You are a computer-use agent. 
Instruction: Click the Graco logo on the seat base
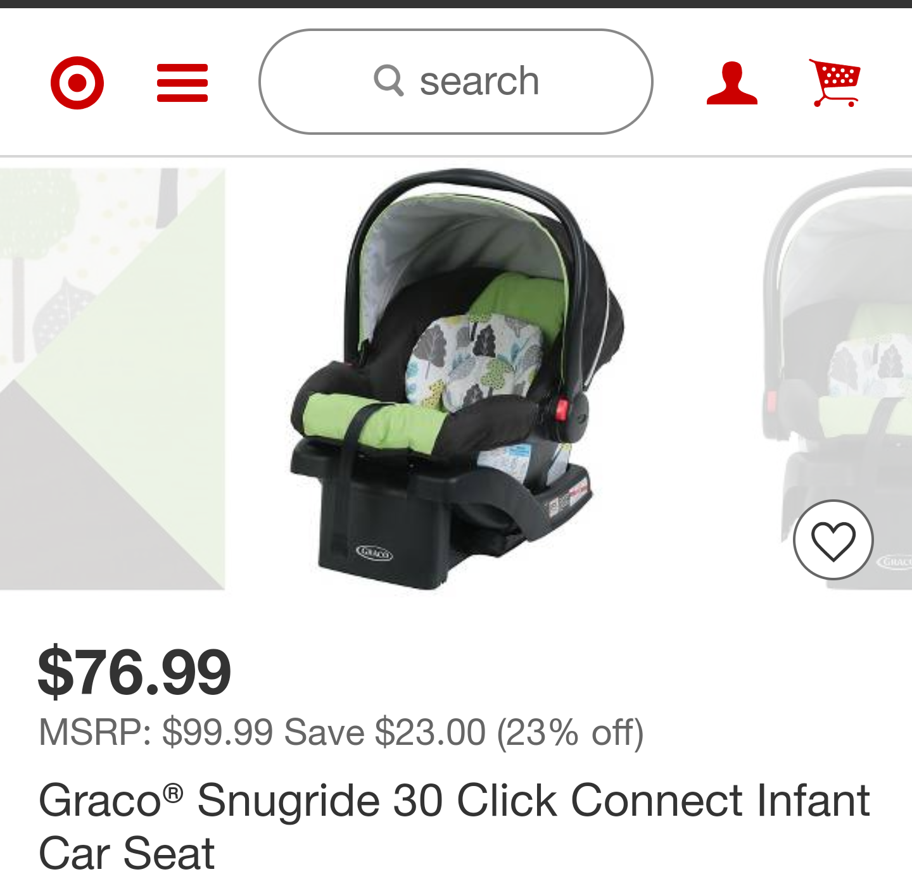(x=374, y=553)
